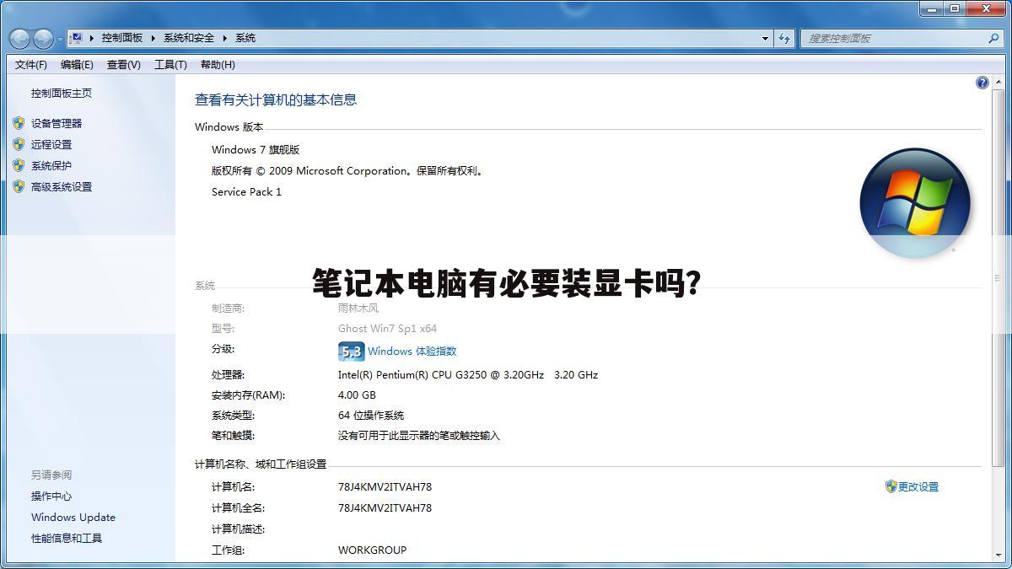Click the 64 位操作系统 system type value
The image size is (1012, 569).
(371, 415)
